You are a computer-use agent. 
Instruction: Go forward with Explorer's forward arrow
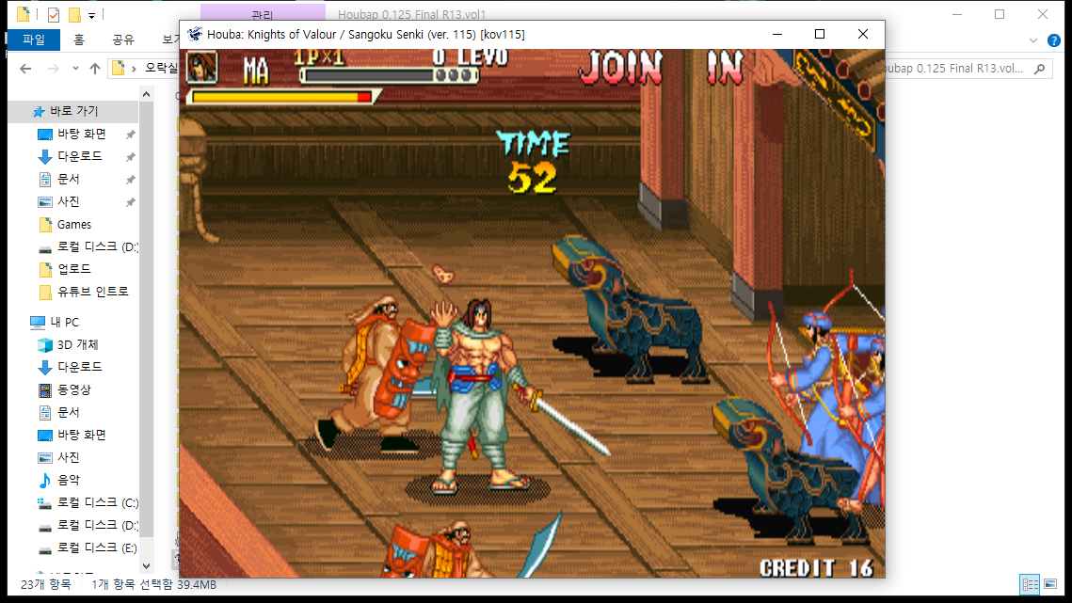tap(54, 69)
